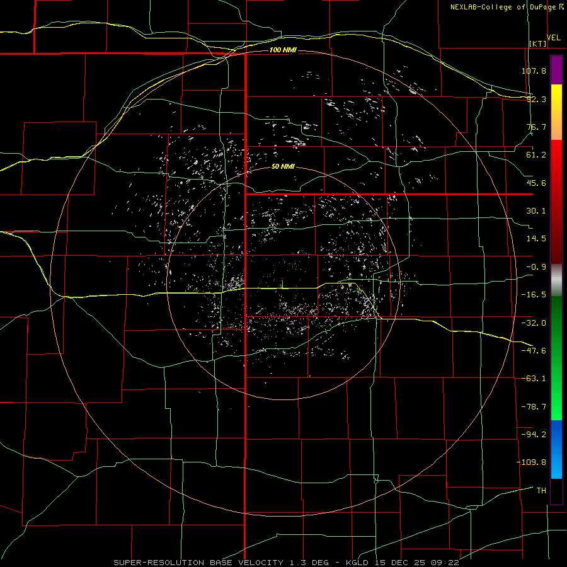Pick the red segment of the color bar
The image size is (567, 567).
pyautogui.click(x=556, y=202)
